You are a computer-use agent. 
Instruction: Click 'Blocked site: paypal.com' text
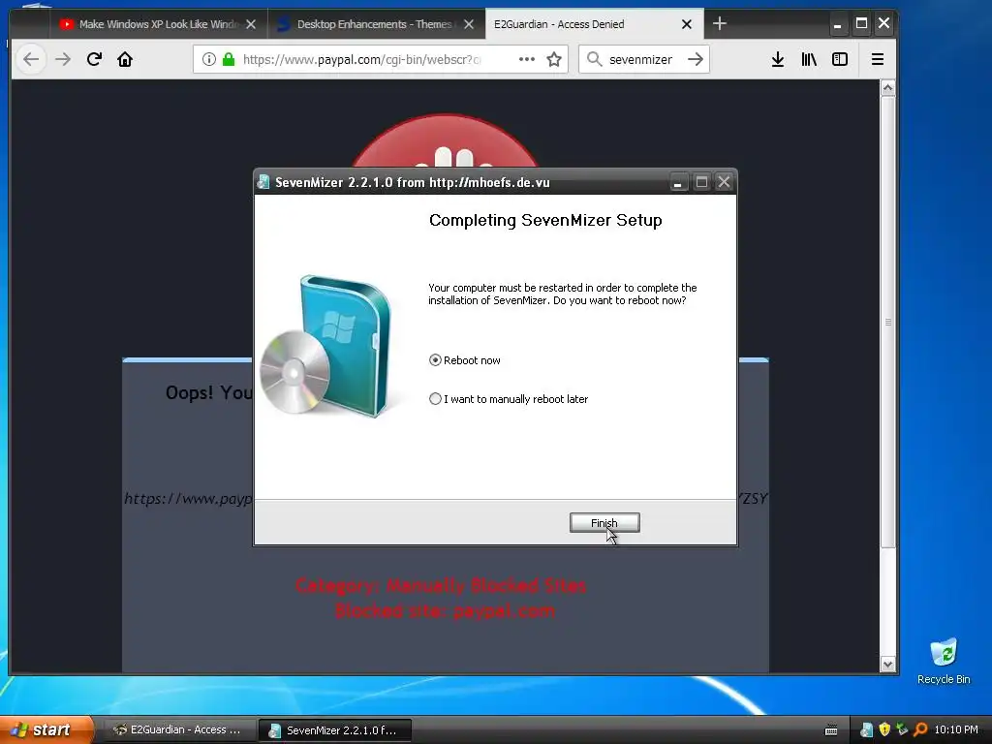pyautogui.click(x=445, y=611)
